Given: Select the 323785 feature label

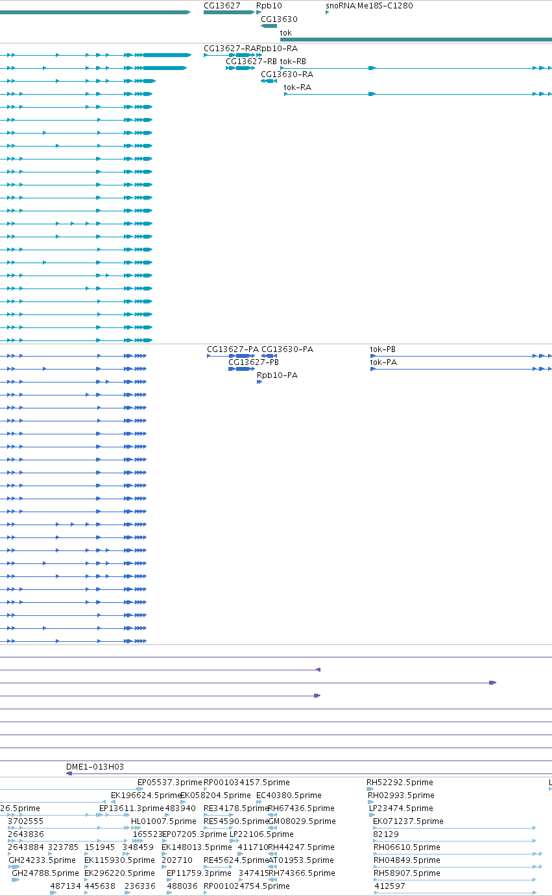Looking at the screenshot, I should pos(64,847).
